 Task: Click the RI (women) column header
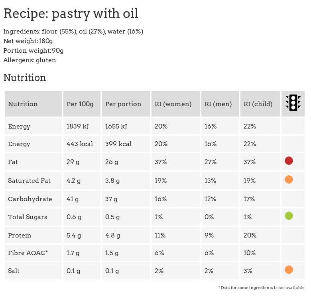[173, 104]
